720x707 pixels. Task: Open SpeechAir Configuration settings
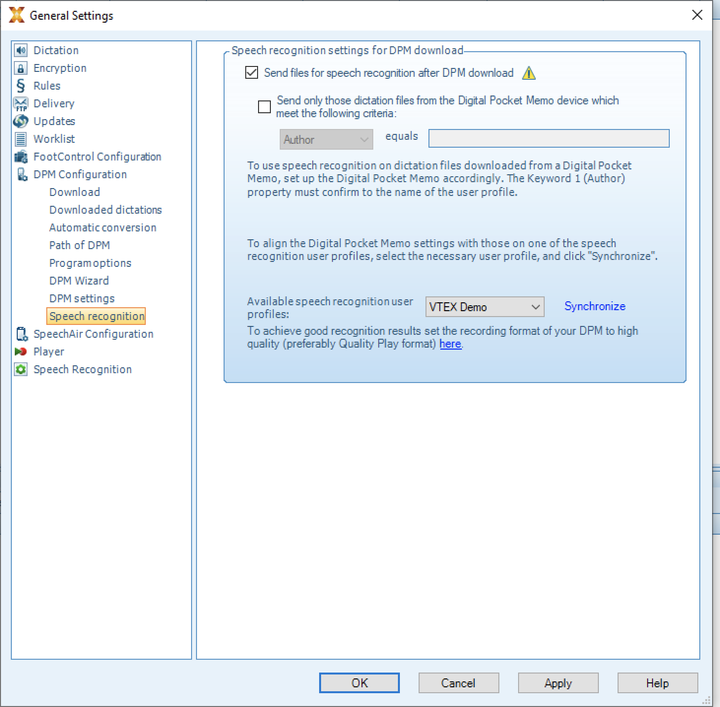pyautogui.click(x=93, y=334)
